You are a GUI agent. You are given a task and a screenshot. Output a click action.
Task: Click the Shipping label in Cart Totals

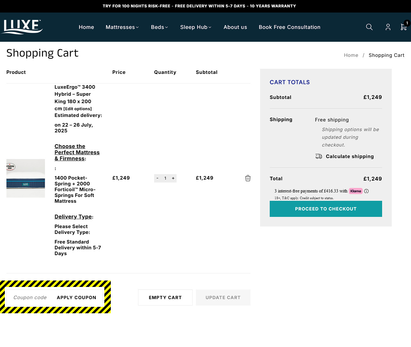point(281,120)
